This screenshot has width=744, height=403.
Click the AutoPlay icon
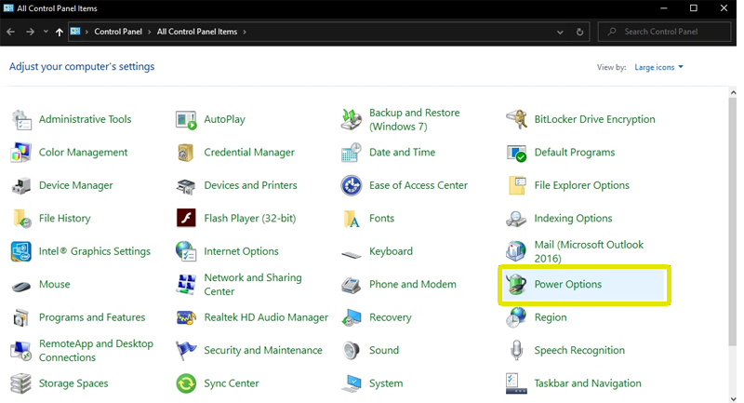point(186,120)
